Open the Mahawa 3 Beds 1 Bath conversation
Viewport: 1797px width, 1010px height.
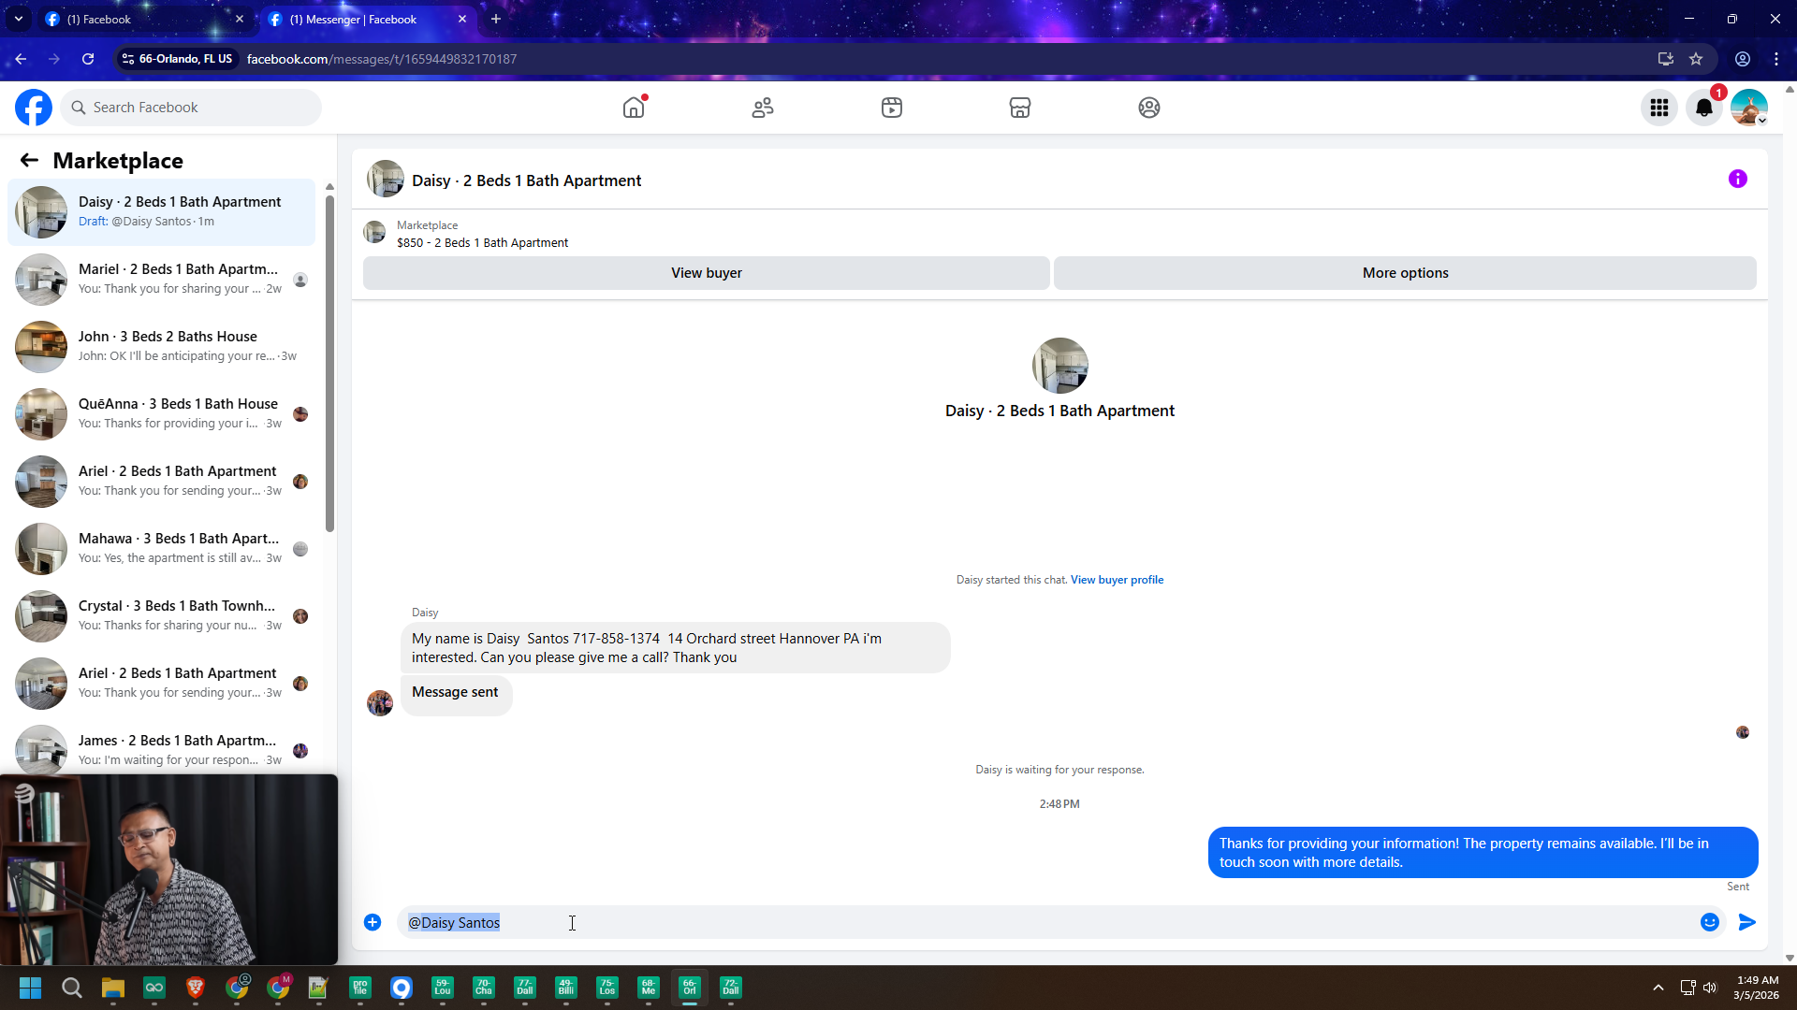pos(161,549)
